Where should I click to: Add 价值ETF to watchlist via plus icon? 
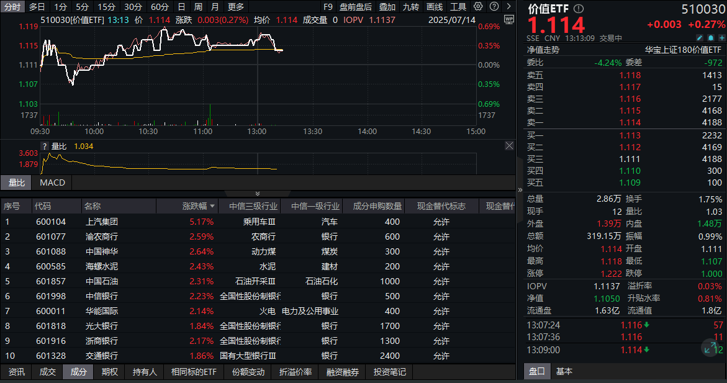click(x=722, y=38)
